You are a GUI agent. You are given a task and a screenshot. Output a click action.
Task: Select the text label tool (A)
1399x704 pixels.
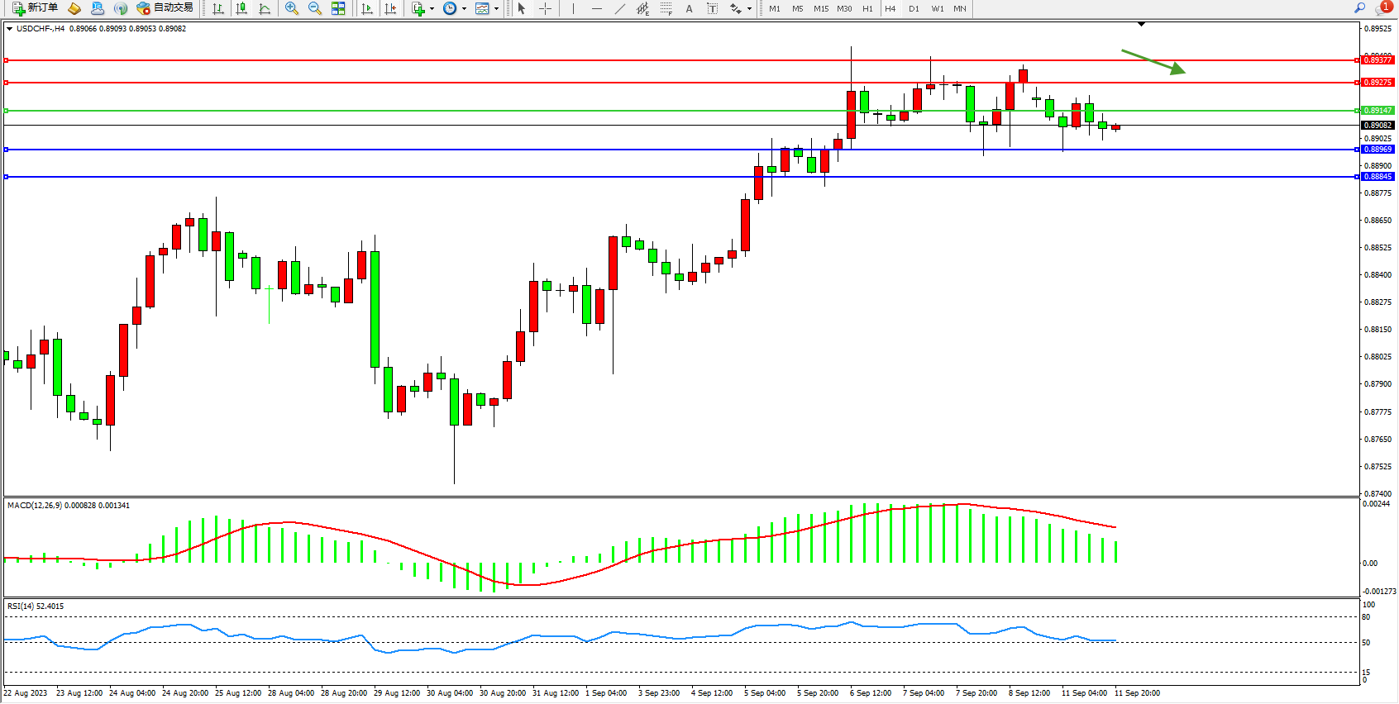689,8
